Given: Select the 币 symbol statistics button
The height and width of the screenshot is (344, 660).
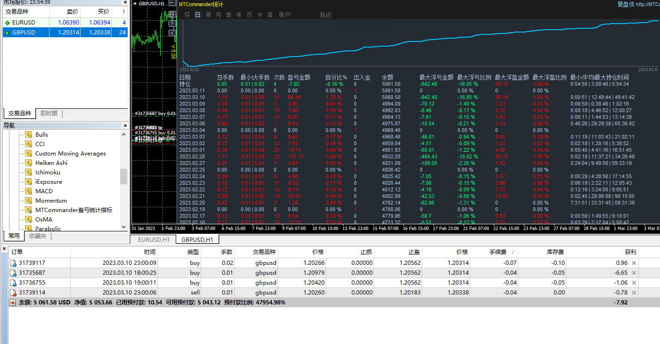Looking at the screenshot, I should [x=249, y=15].
